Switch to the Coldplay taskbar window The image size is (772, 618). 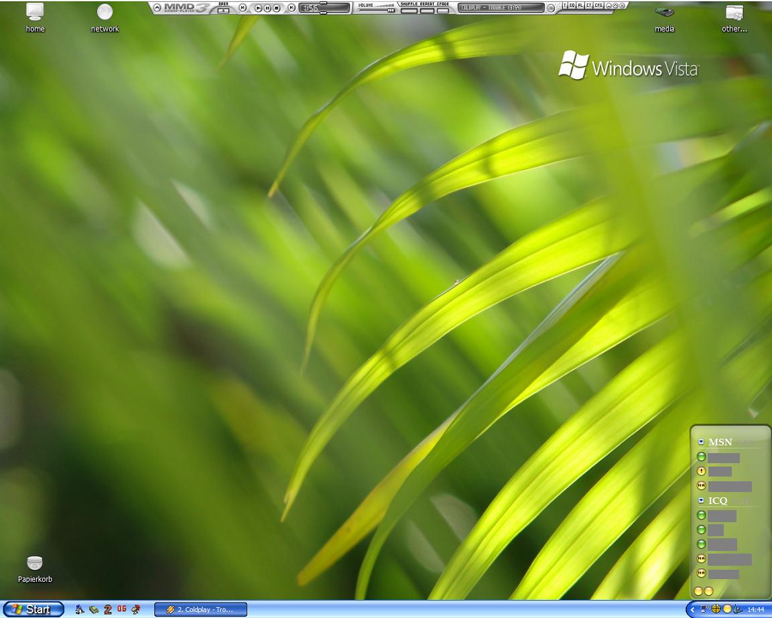point(201,610)
